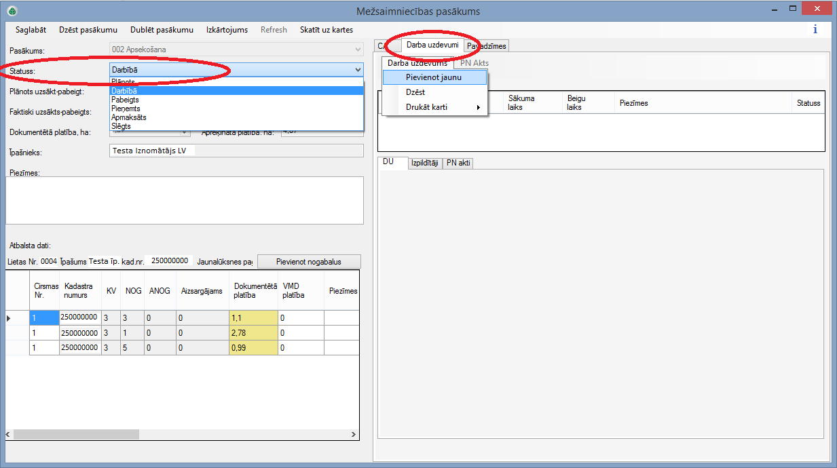Click Pievienot jaunu menu entry

point(434,77)
